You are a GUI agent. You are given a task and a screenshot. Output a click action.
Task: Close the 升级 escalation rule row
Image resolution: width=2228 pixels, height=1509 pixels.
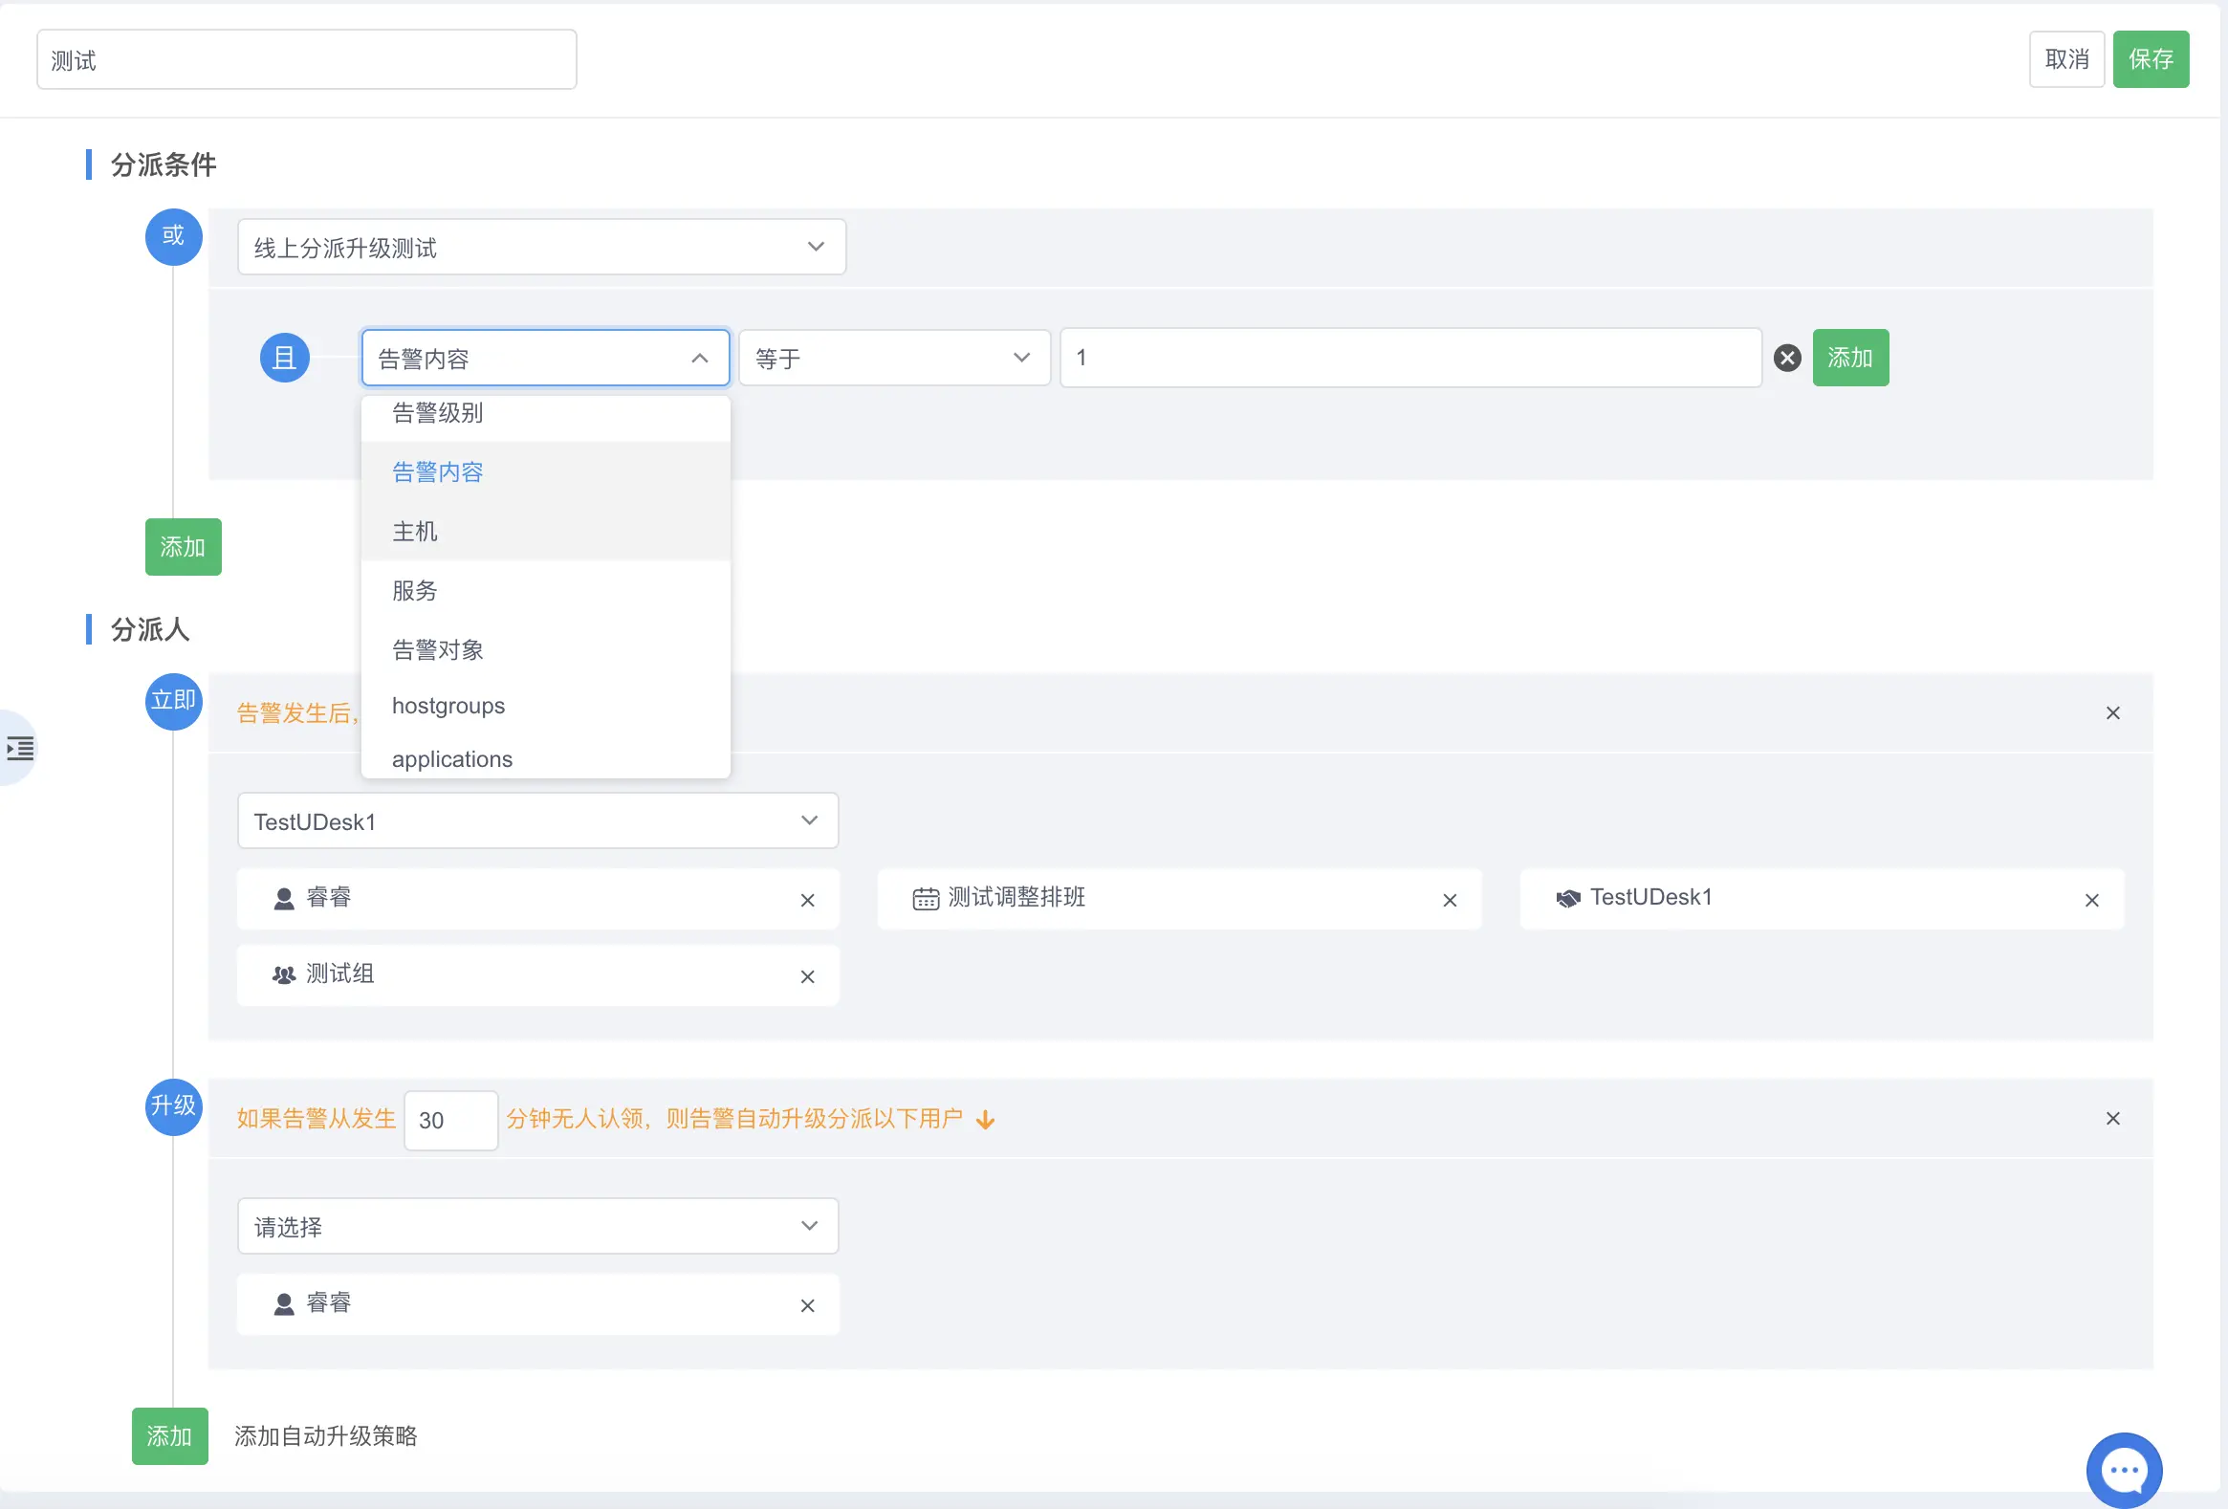pyautogui.click(x=2113, y=1119)
